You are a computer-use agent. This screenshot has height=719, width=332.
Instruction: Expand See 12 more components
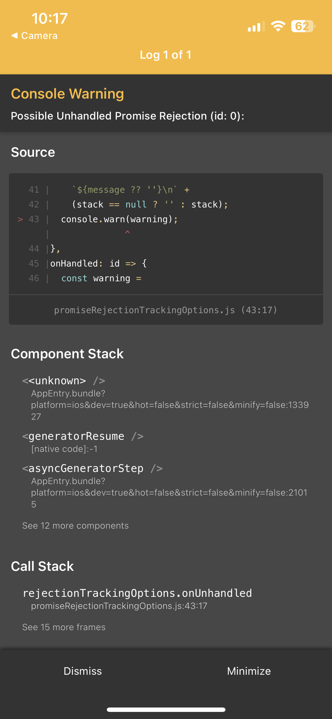point(76,526)
